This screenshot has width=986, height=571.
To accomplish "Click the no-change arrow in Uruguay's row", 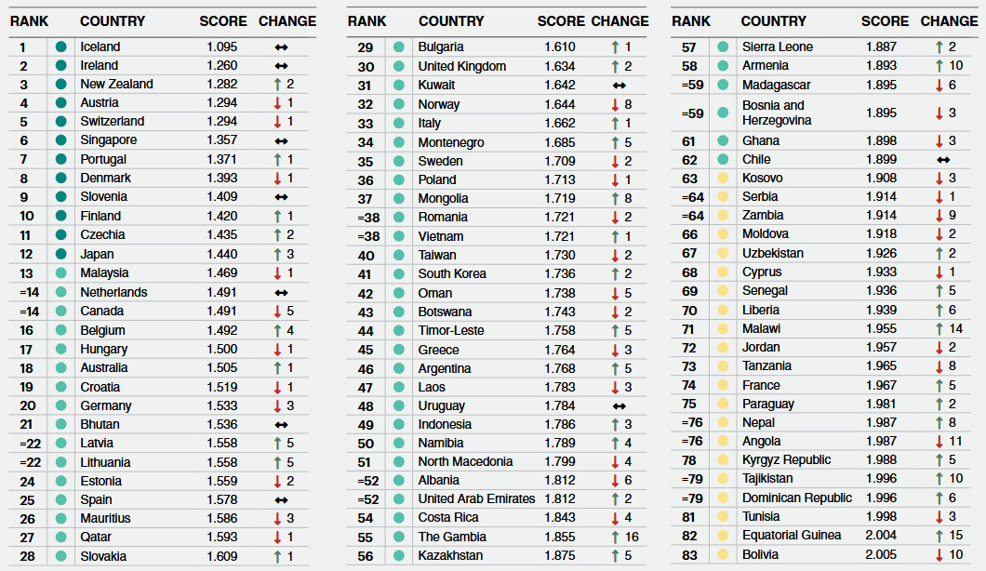I will [620, 406].
